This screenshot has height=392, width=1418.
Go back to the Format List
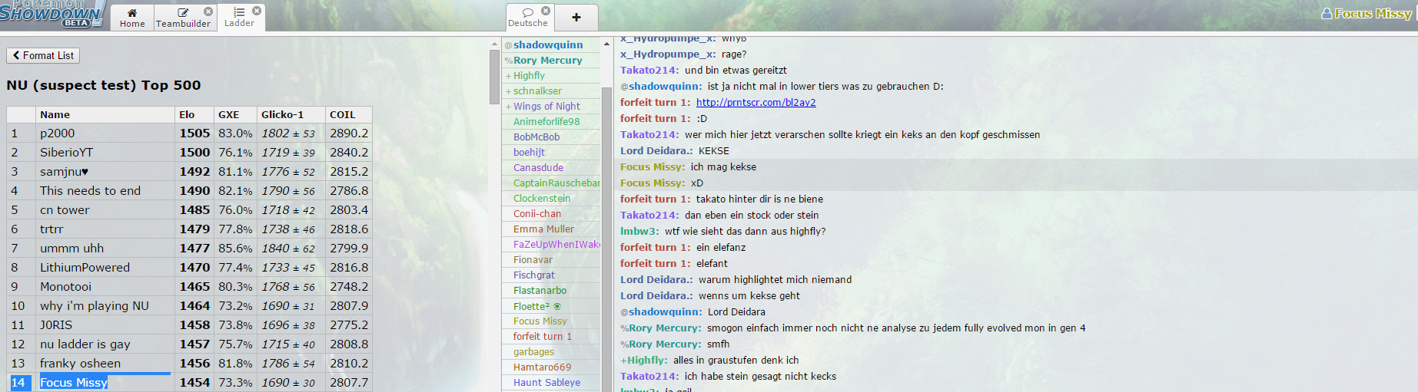[x=43, y=55]
